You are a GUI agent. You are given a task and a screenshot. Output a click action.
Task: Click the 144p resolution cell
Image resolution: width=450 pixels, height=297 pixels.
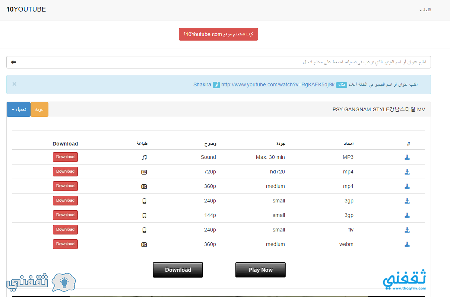pos(210,215)
